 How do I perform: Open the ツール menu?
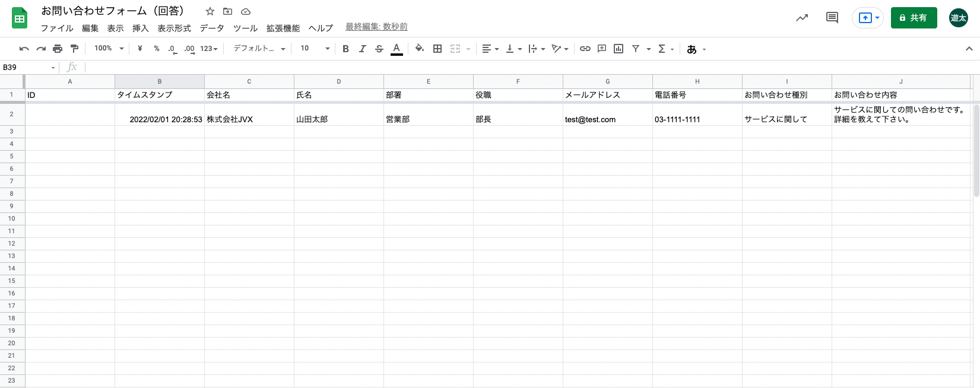click(245, 28)
